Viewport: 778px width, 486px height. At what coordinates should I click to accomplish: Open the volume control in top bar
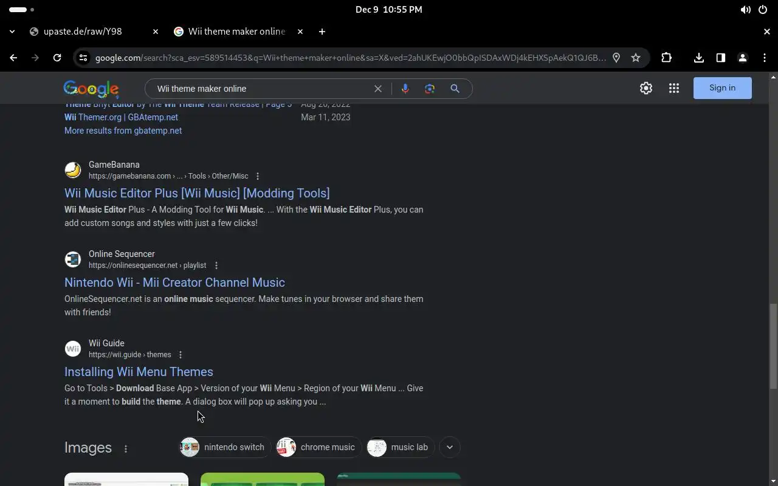745,10
